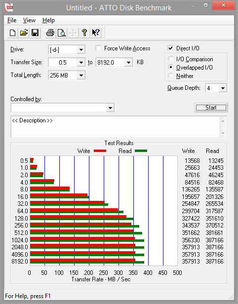The width and height of the screenshot is (238, 304).
Task: Open the View menu
Action: coord(29,20)
